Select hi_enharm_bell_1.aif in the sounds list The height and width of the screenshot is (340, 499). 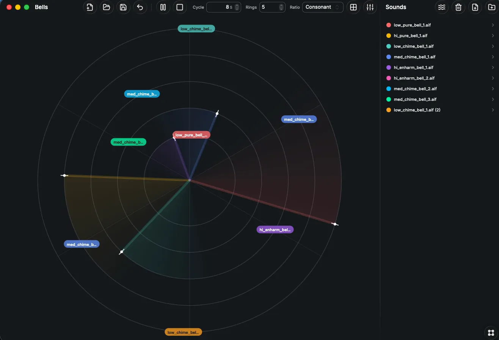440,67
